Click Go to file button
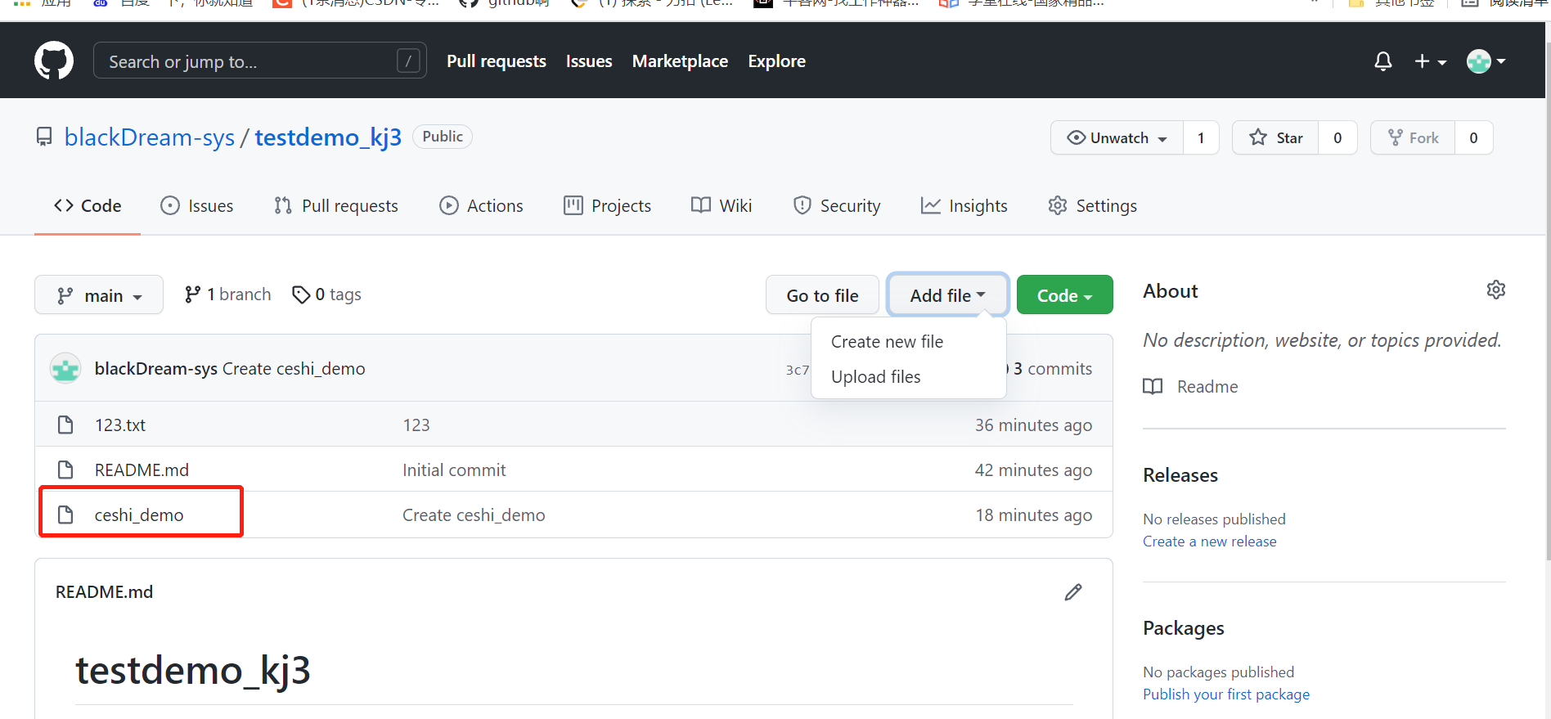 [822, 295]
